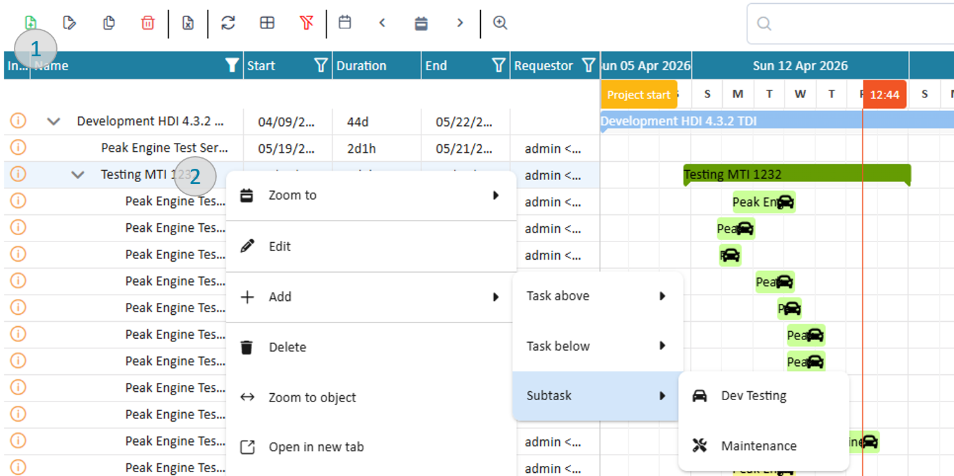Go to previous period with left arrow
Viewport: 954px width, 476px height.
pyautogui.click(x=382, y=23)
